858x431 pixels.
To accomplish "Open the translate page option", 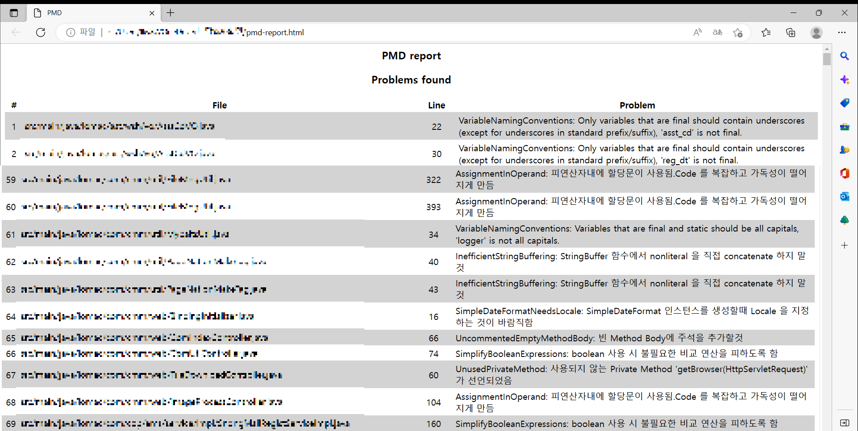I will coord(717,32).
